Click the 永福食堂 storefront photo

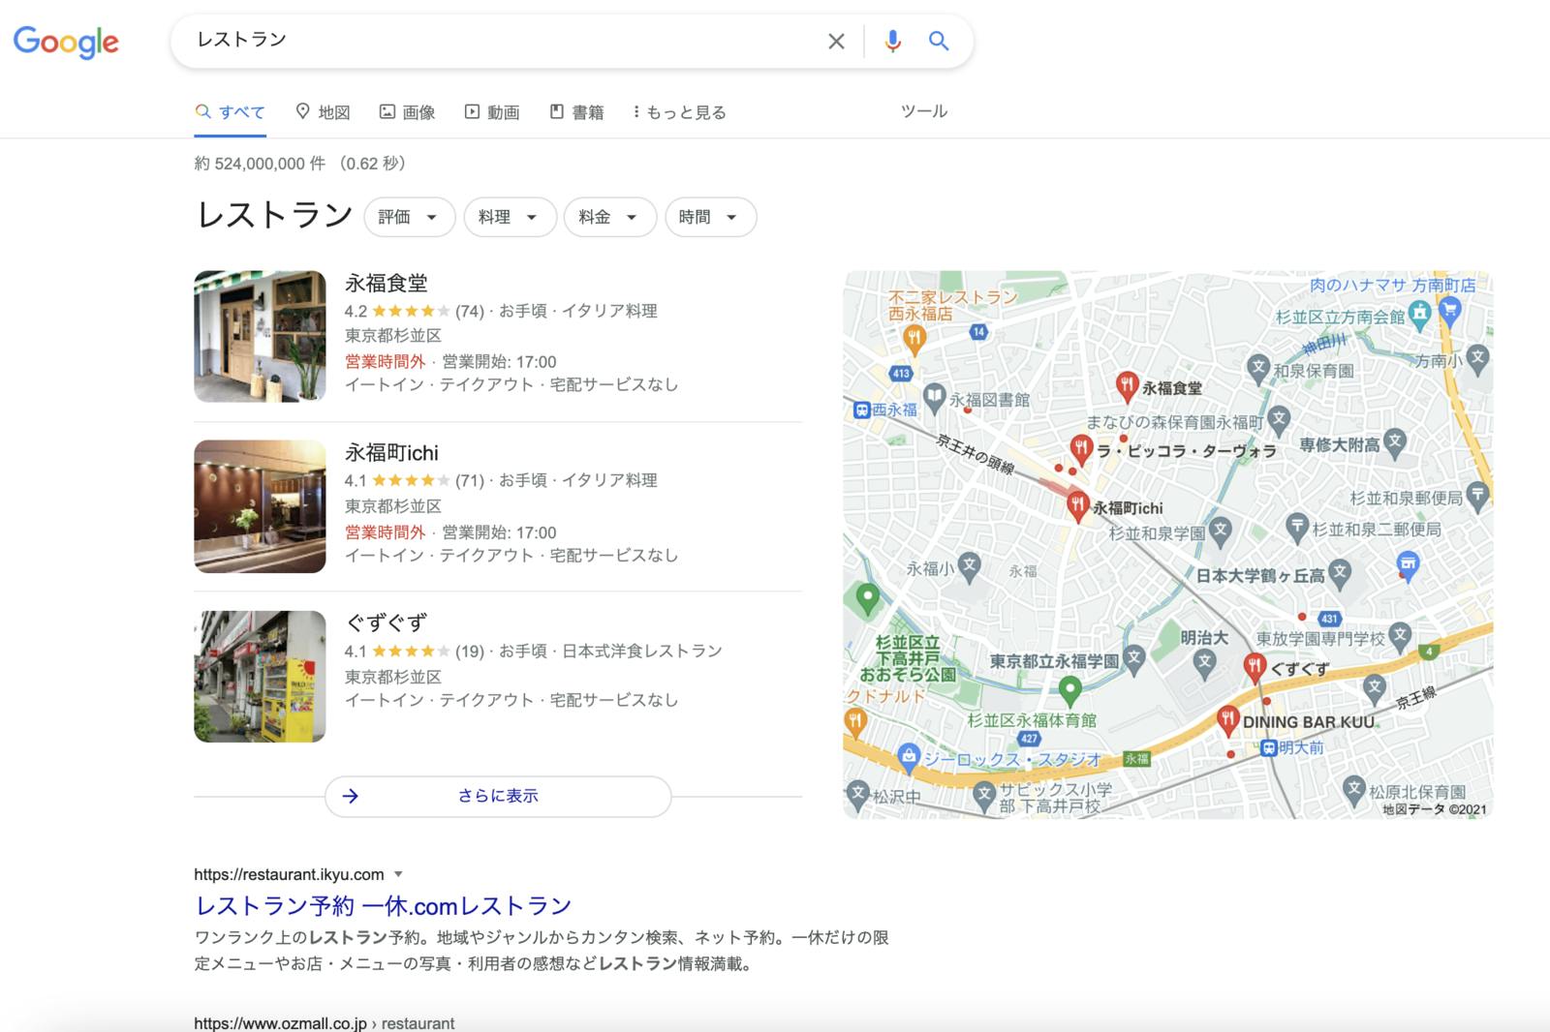(260, 336)
